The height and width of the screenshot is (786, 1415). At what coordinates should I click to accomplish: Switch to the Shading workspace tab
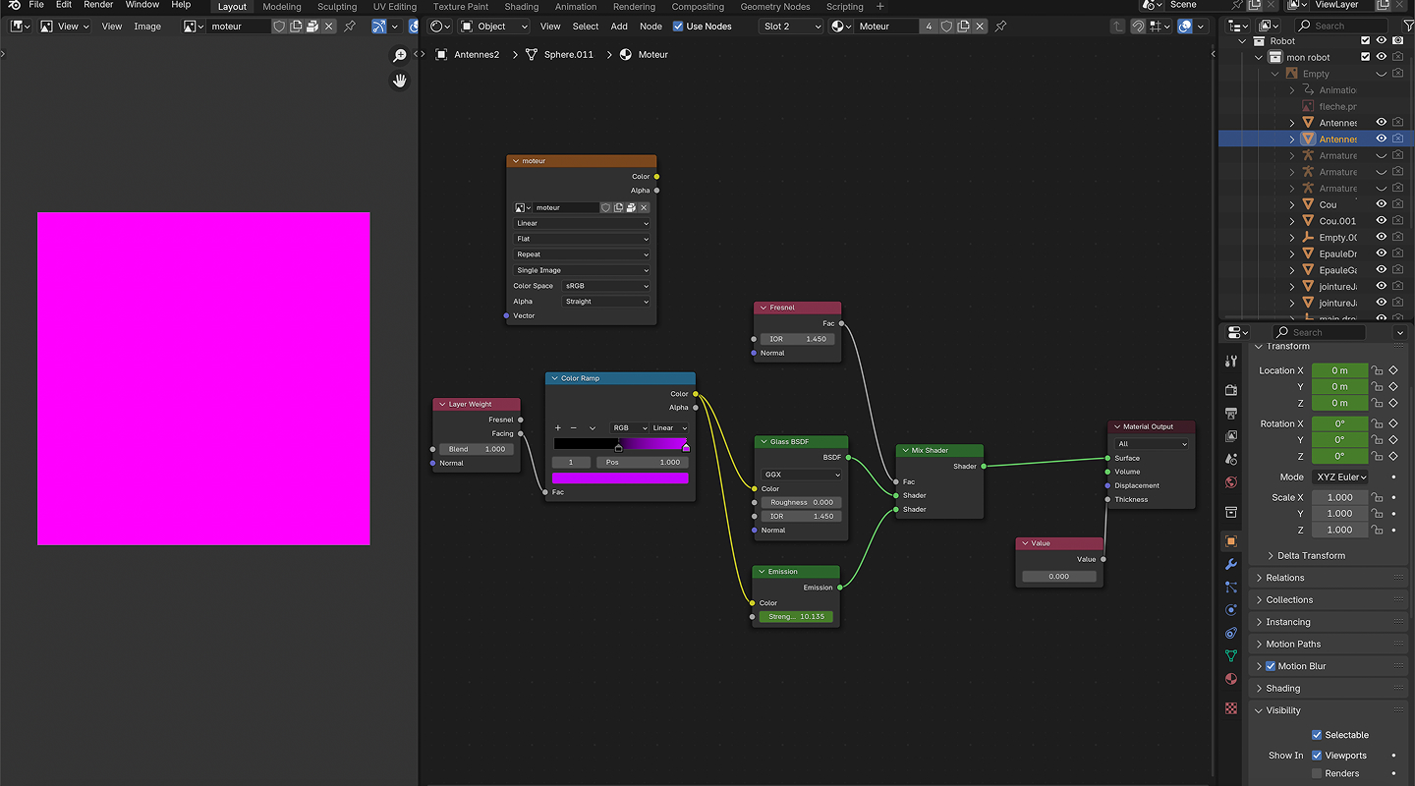(x=521, y=7)
